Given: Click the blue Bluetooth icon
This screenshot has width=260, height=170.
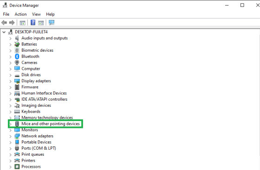Looking at the screenshot, I should tap(17, 56).
